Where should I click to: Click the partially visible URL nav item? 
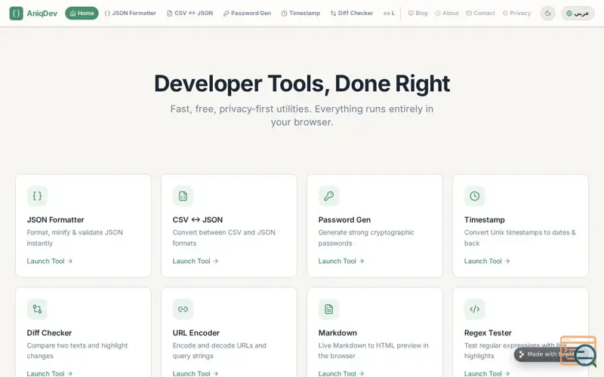tap(389, 13)
